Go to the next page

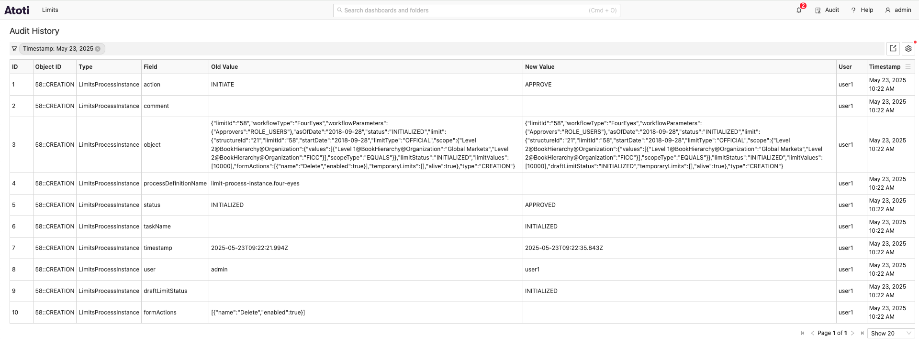[x=852, y=333]
